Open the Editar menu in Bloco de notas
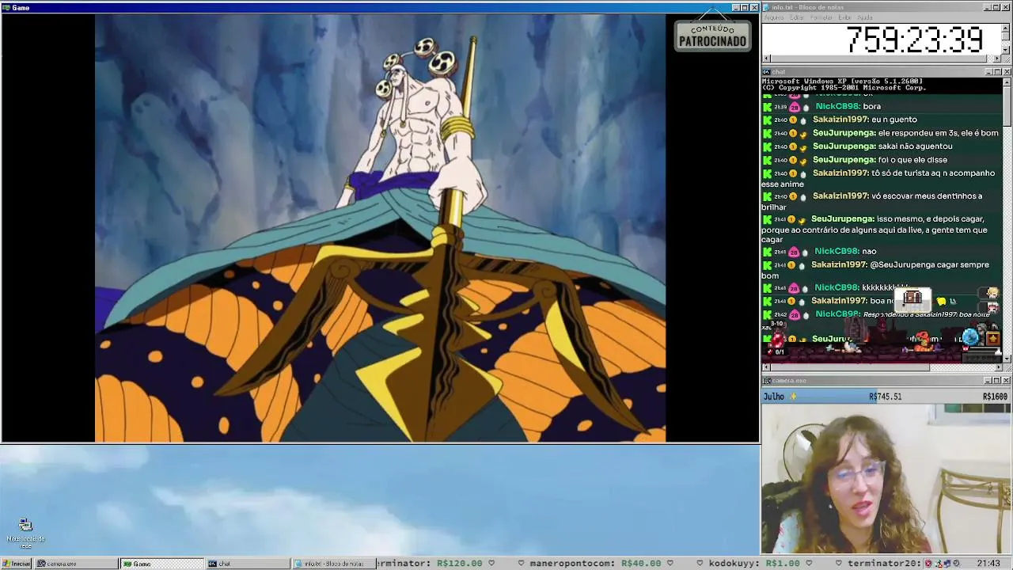Viewport: 1013px width, 570px height. pos(796,17)
